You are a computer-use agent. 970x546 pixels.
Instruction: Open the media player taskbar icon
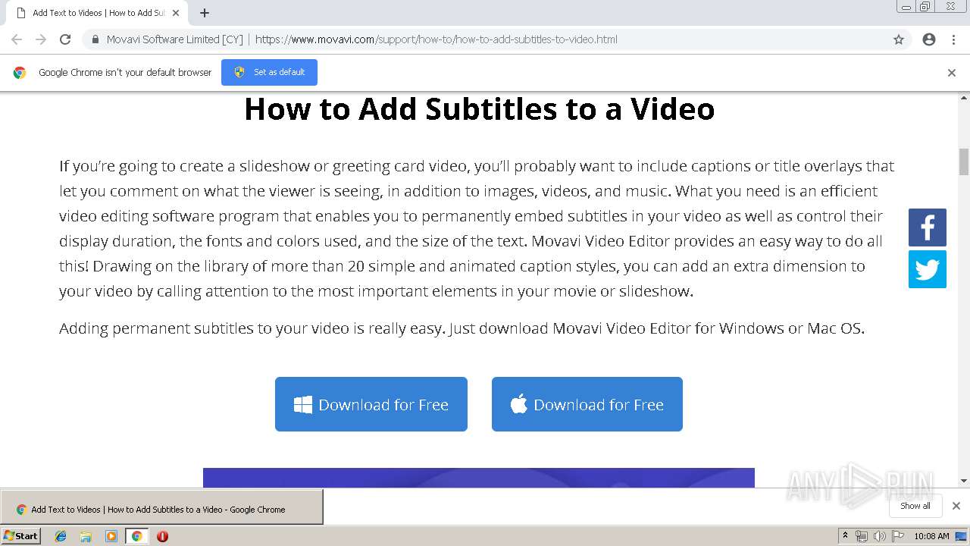tap(111, 536)
